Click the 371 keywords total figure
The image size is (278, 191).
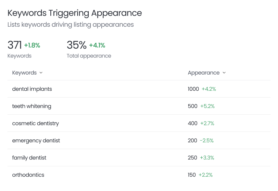(x=14, y=45)
